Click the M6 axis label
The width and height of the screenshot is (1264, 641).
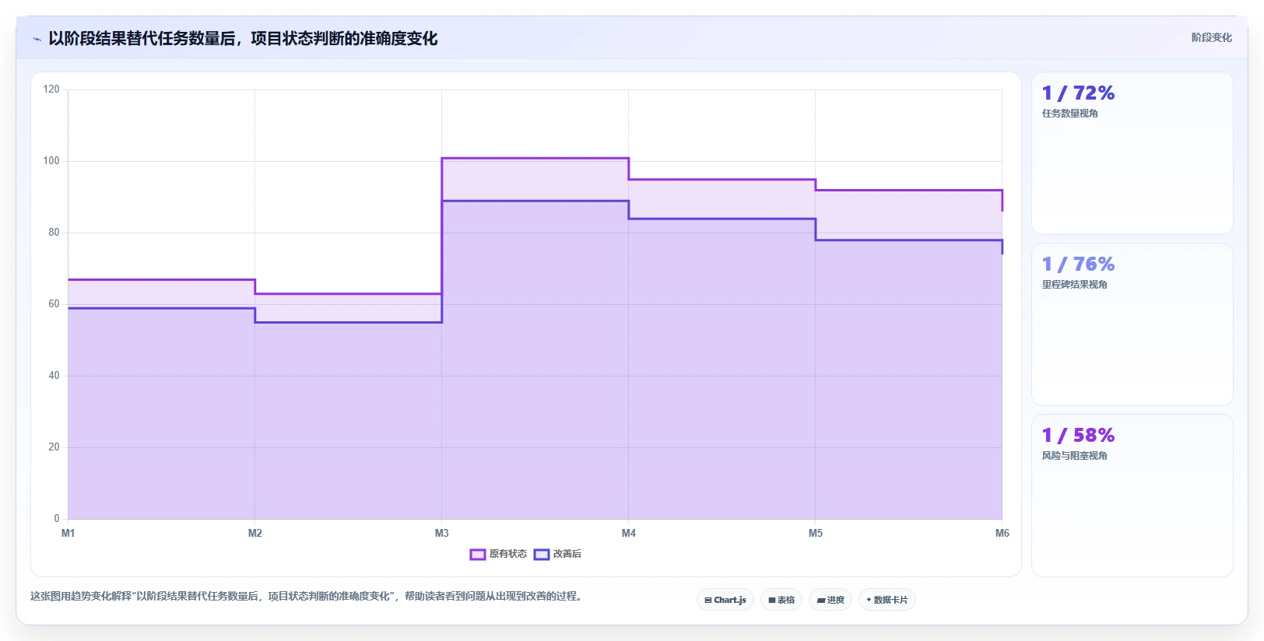click(x=1002, y=533)
